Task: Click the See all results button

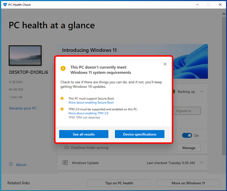Action: 84,134
